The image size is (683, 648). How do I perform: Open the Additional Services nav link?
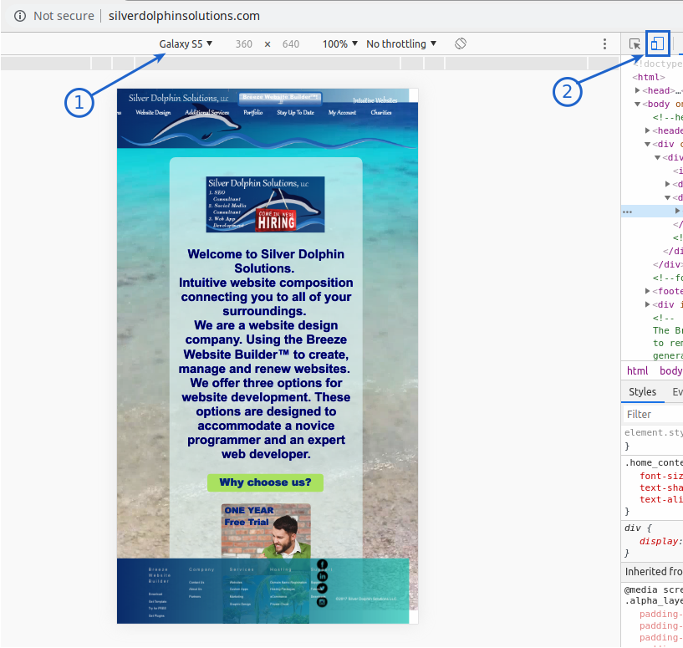click(x=206, y=112)
